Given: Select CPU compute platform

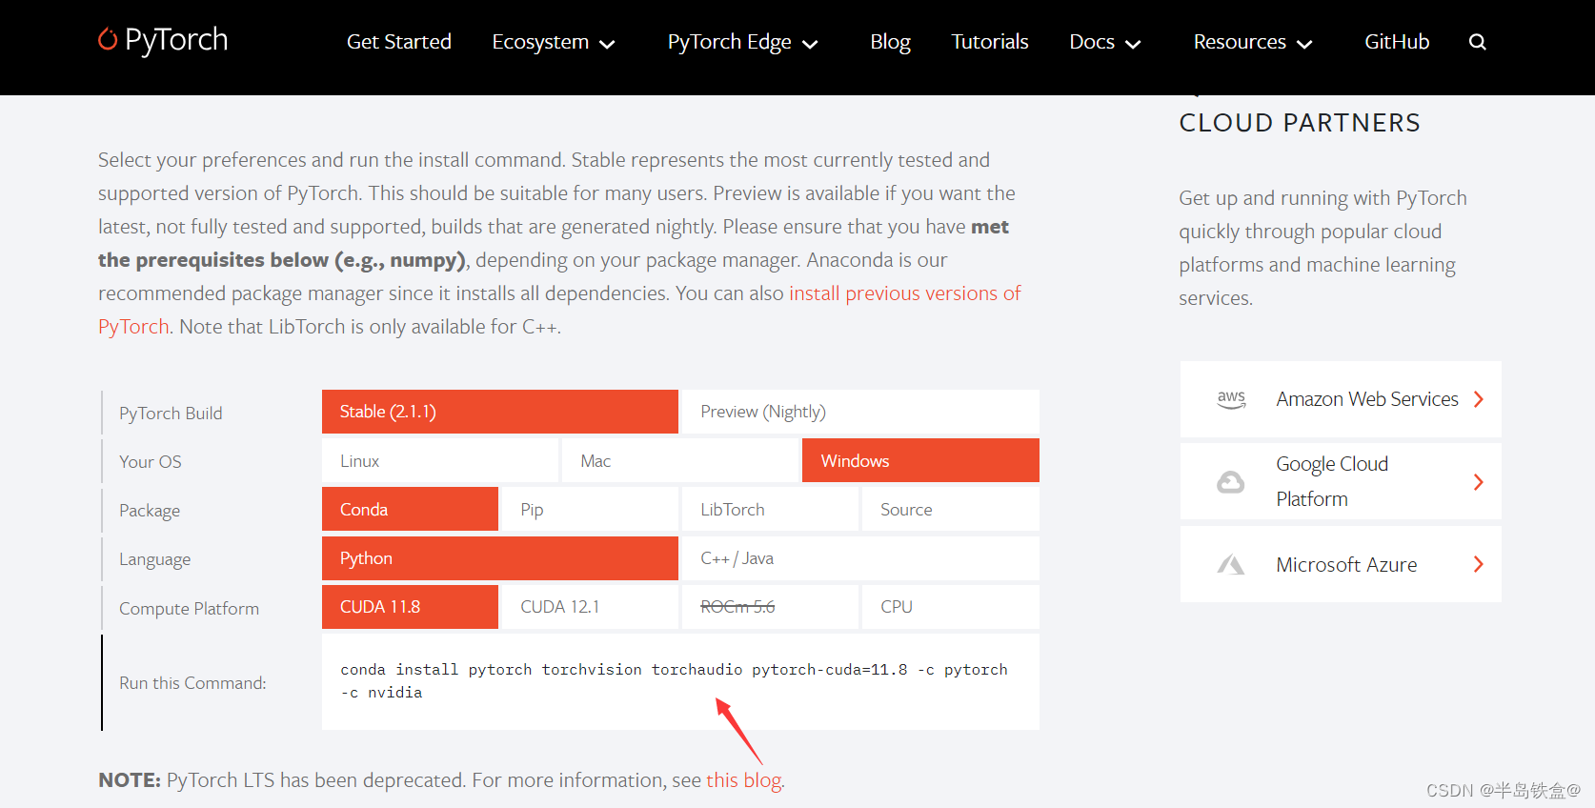Looking at the screenshot, I should coord(951,607).
